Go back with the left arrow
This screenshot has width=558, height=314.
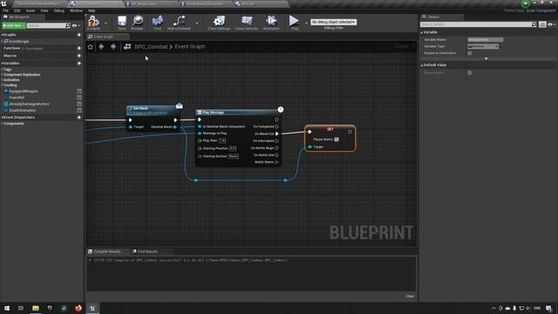(x=101, y=46)
